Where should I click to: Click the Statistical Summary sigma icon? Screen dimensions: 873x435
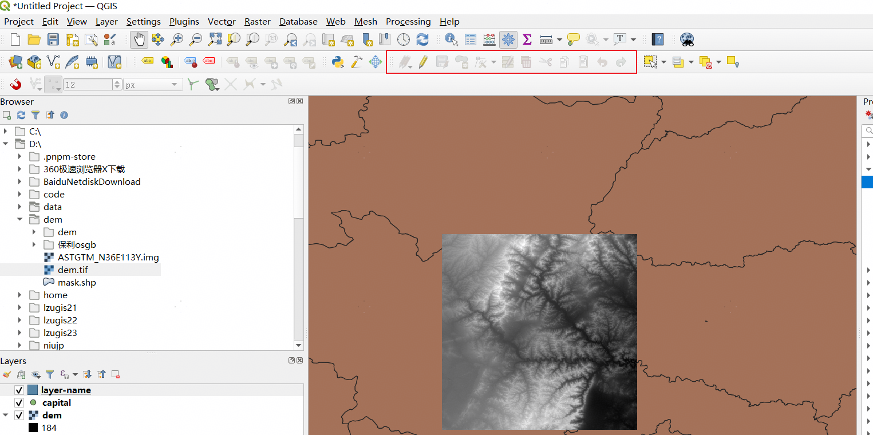(527, 39)
